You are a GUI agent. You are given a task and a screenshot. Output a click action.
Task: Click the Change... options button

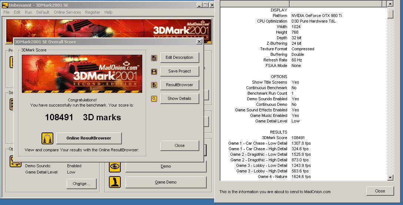(81, 184)
